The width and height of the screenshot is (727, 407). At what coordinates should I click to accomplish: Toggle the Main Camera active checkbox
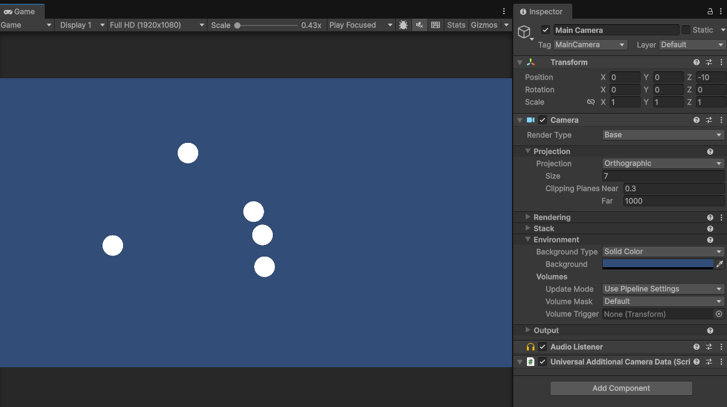point(546,30)
